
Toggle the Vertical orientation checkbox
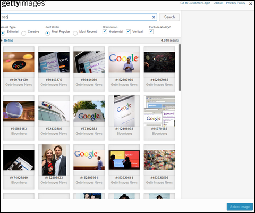point(128,31)
